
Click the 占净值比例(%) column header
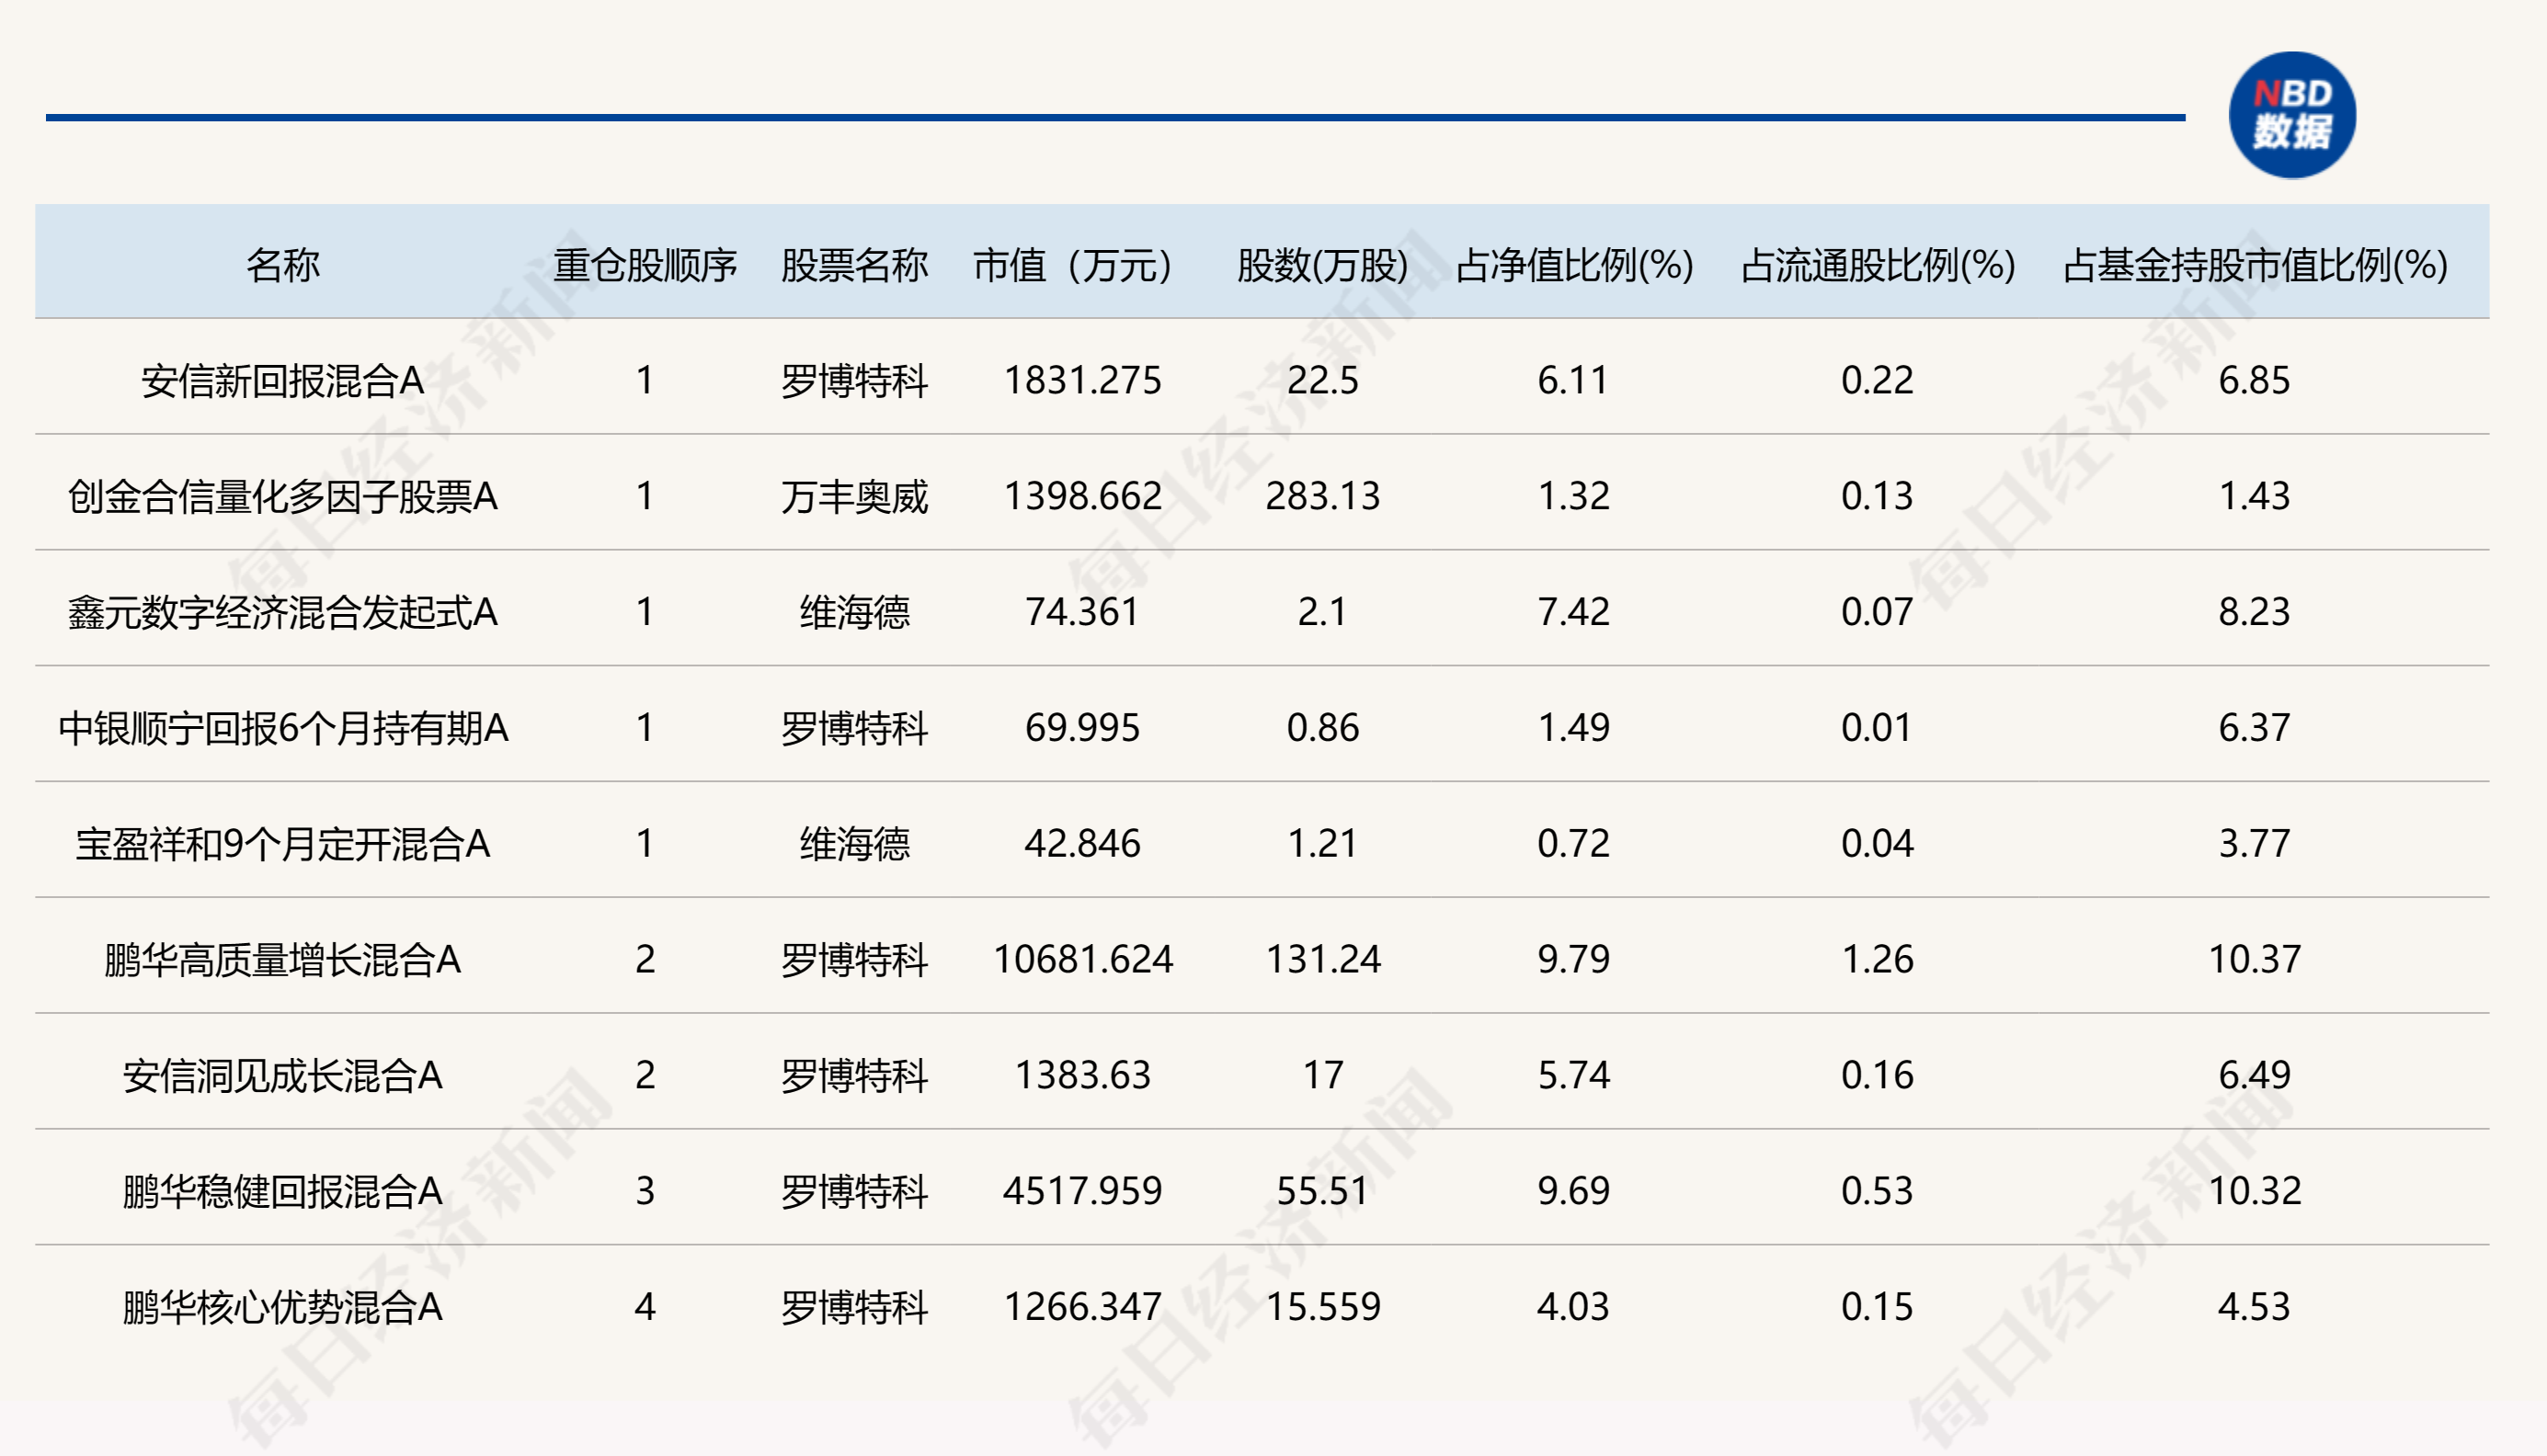pos(1574,265)
